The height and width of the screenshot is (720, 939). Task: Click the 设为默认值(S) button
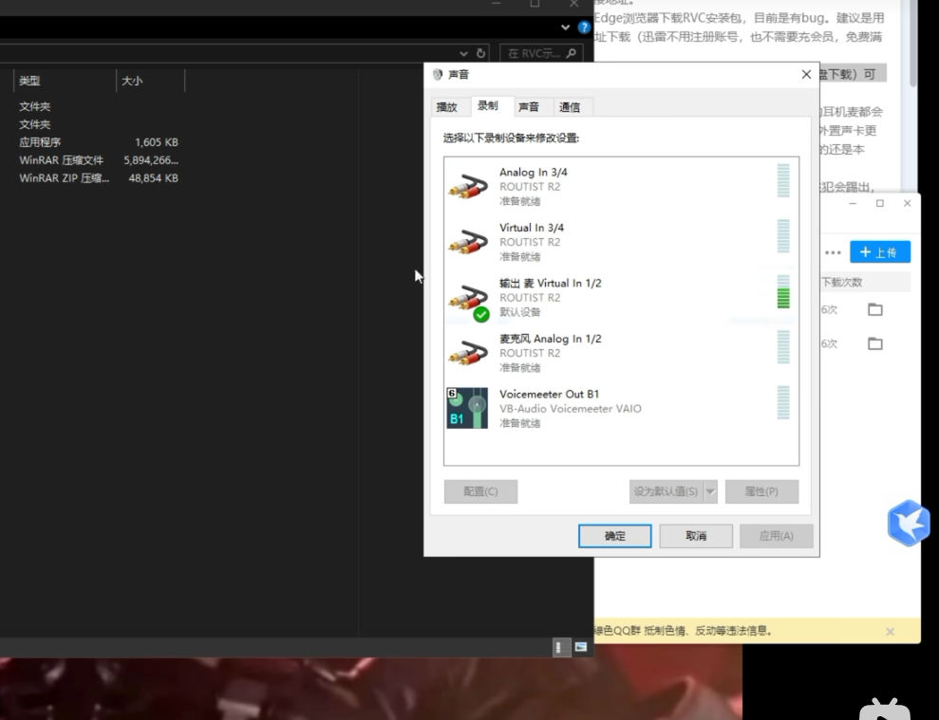pyautogui.click(x=667, y=491)
